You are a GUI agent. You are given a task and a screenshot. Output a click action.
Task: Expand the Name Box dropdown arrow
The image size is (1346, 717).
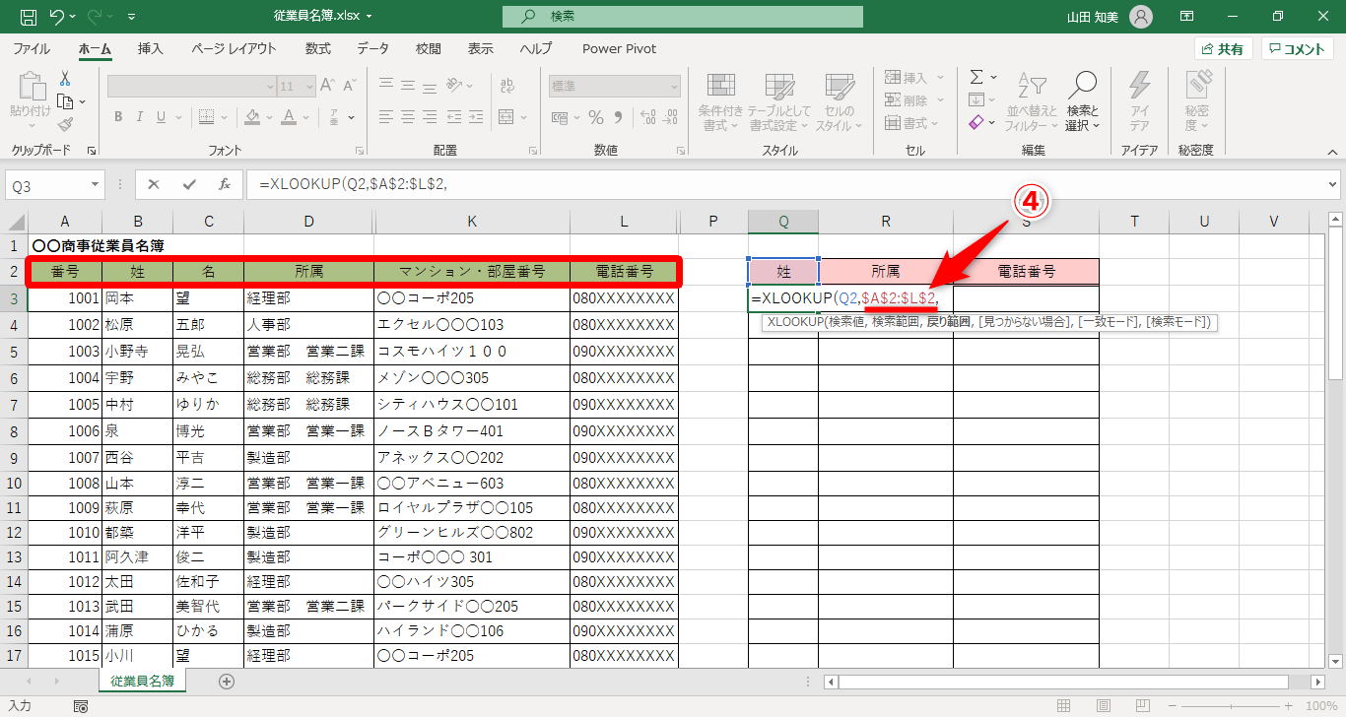click(96, 184)
